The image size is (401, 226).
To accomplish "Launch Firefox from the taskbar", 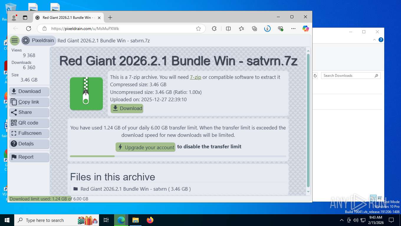I will pyautogui.click(x=150, y=220).
